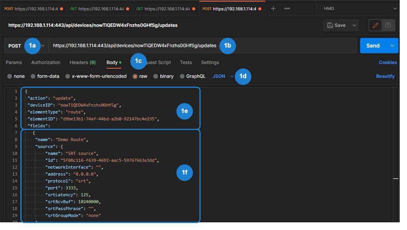Click the comment mode icon

pos(388,25)
